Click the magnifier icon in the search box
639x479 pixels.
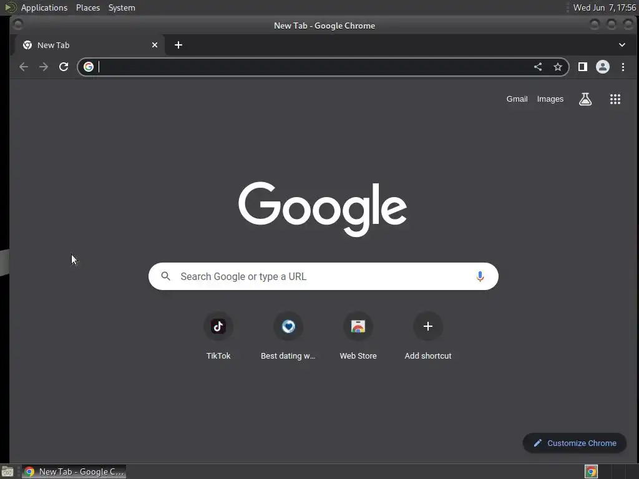165,276
